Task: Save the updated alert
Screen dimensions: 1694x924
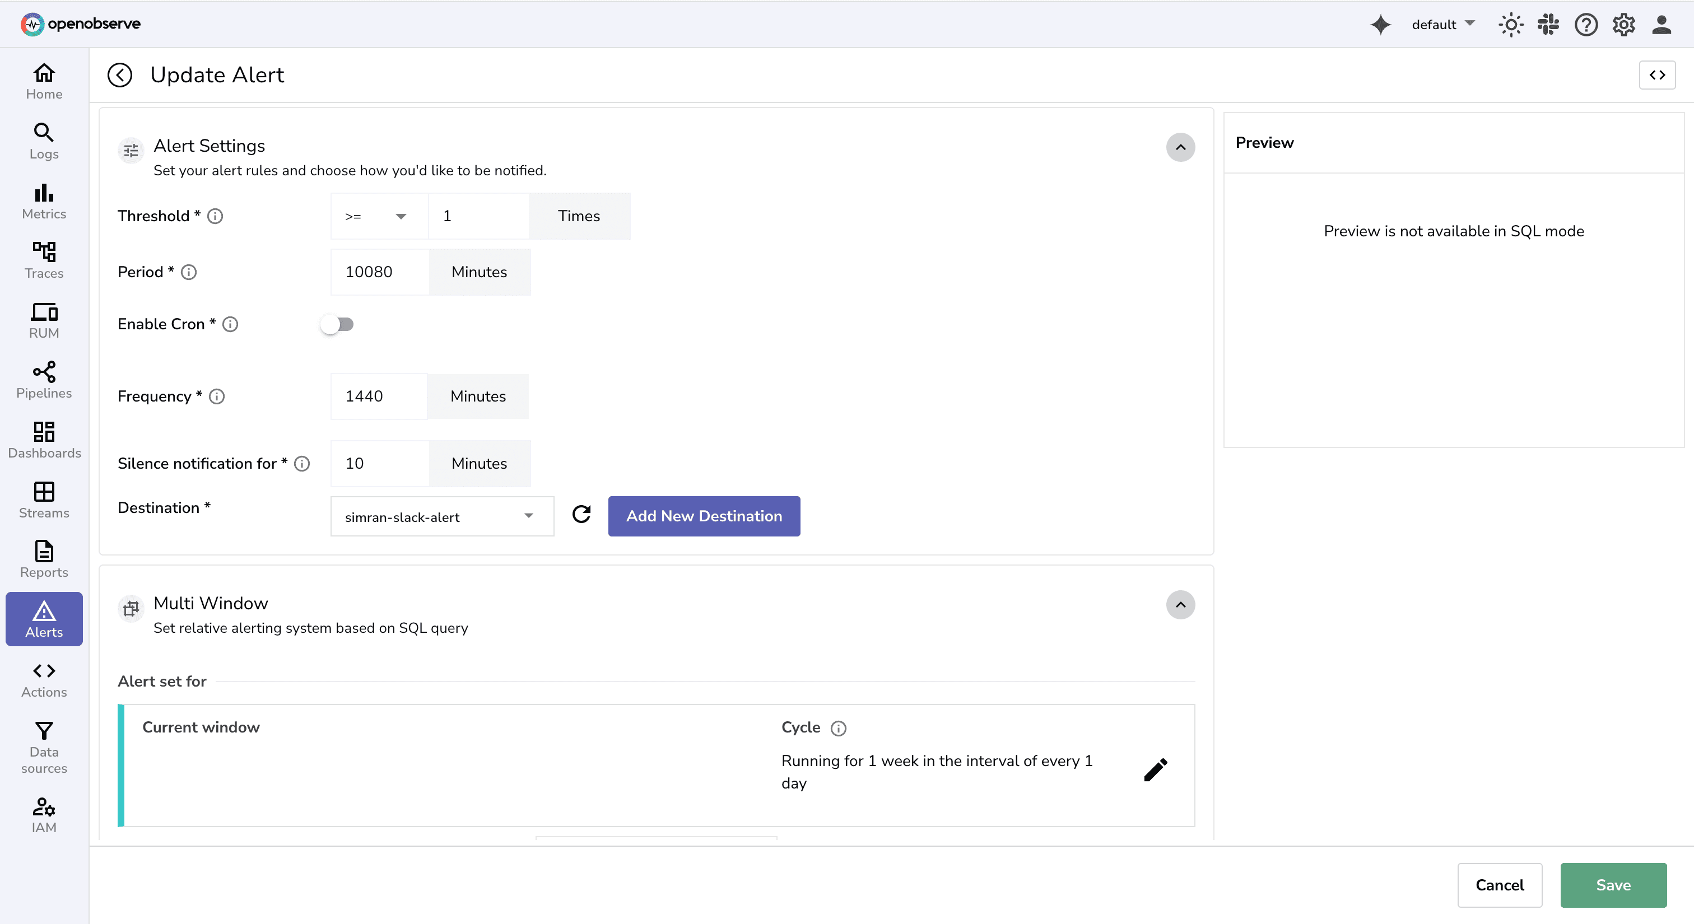Action: (1613, 885)
